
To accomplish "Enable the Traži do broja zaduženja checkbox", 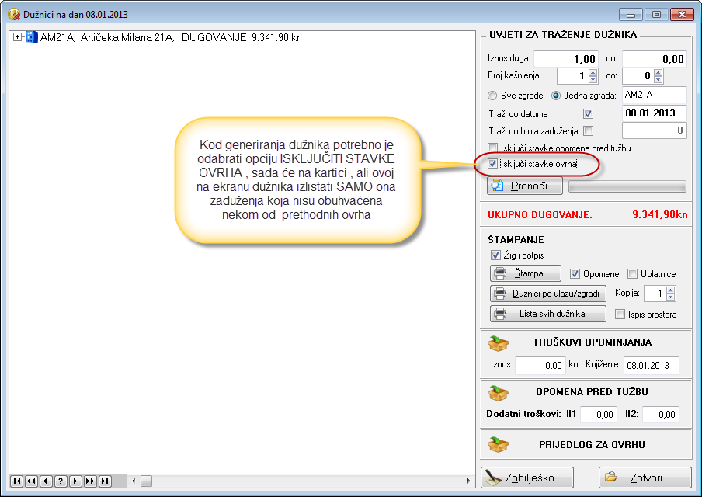I will [x=589, y=131].
